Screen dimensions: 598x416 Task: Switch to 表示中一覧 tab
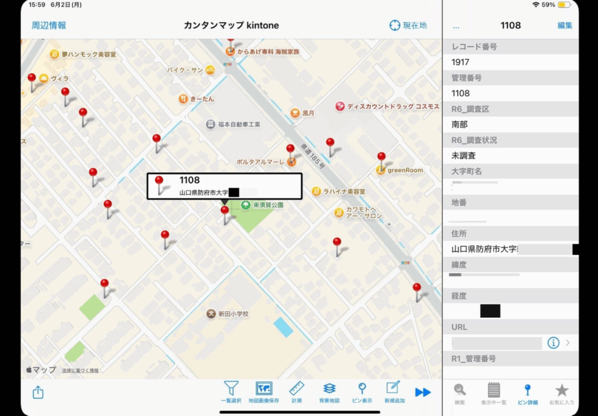pyautogui.click(x=493, y=394)
